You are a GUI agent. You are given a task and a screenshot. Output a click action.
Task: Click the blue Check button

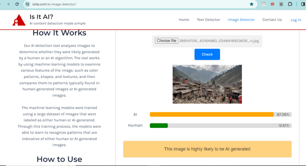(x=207, y=54)
